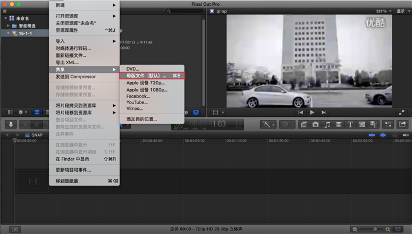This screenshot has width=412, height=234.
Task: Click the timeline index button at bottom left
Action: click(x=15, y=229)
